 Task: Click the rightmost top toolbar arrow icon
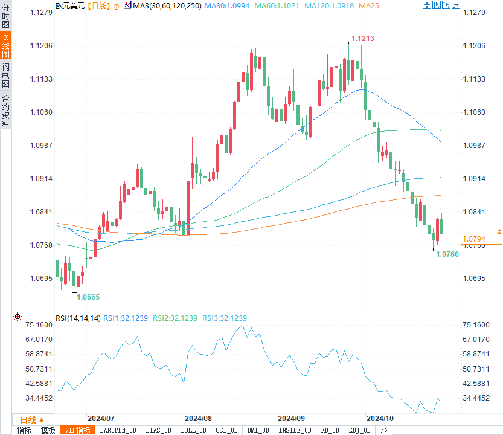(x=456, y=5)
